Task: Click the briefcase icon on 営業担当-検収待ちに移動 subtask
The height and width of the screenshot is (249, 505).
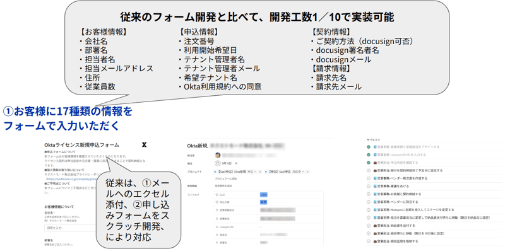Action: click(375, 234)
